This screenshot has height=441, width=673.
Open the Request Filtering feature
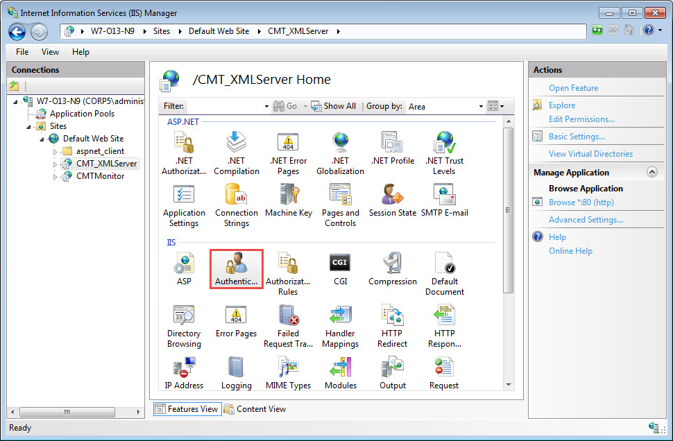444,373
